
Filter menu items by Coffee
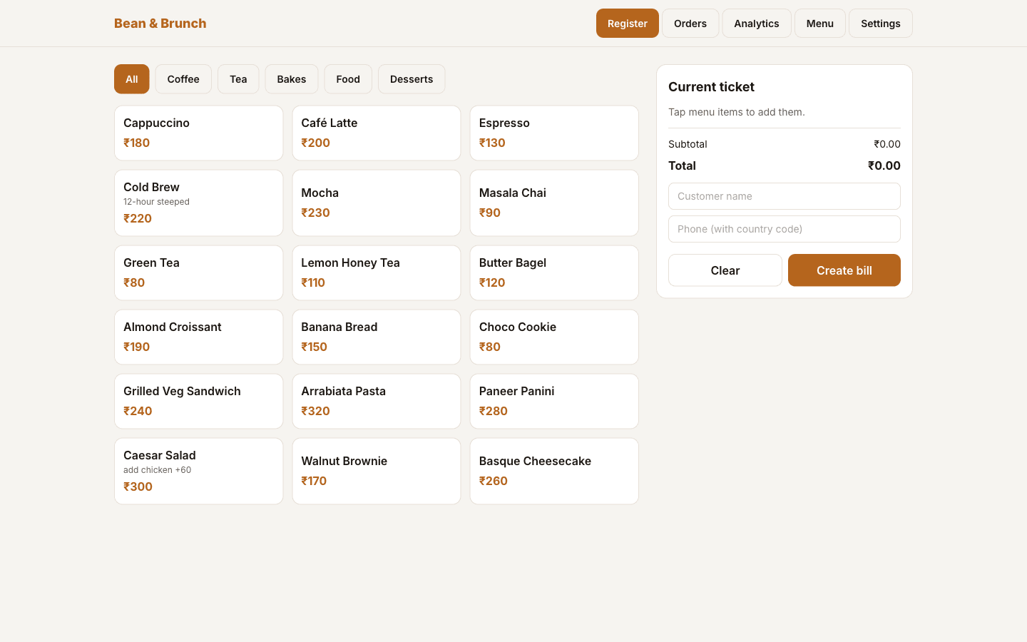click(x=183, y=79)
